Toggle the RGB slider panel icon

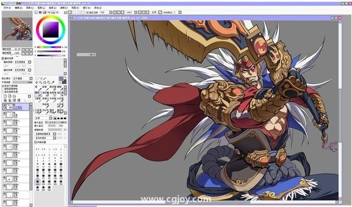pyautogui.click(x=40, y=12)
